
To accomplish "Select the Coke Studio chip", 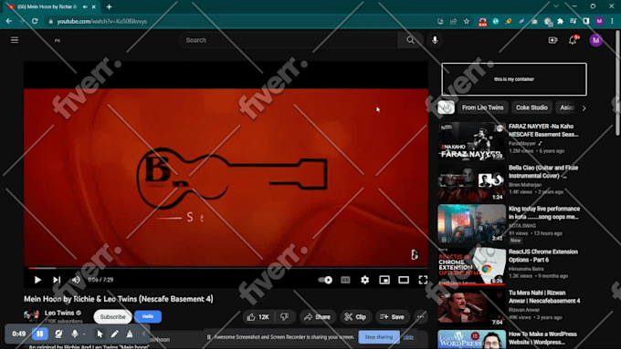I will point(532,108).
